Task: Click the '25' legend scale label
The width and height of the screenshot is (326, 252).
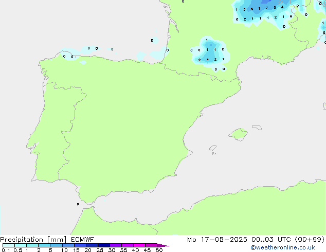Action: pos(100,250)
